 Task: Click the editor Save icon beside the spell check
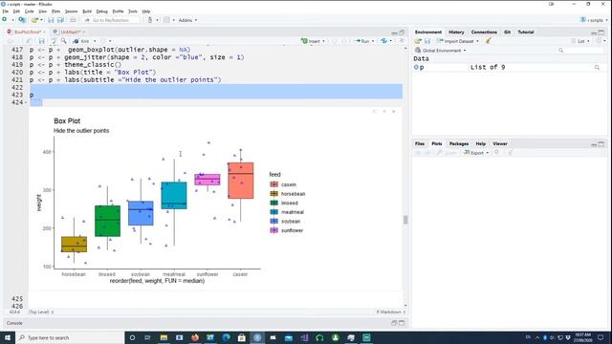coord(42,41)
